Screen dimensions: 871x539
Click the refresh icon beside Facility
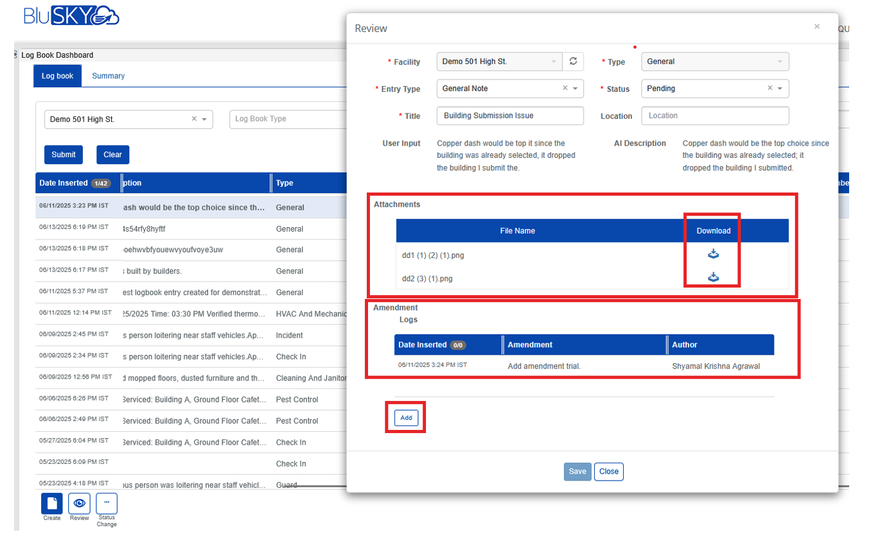[573, 62]
